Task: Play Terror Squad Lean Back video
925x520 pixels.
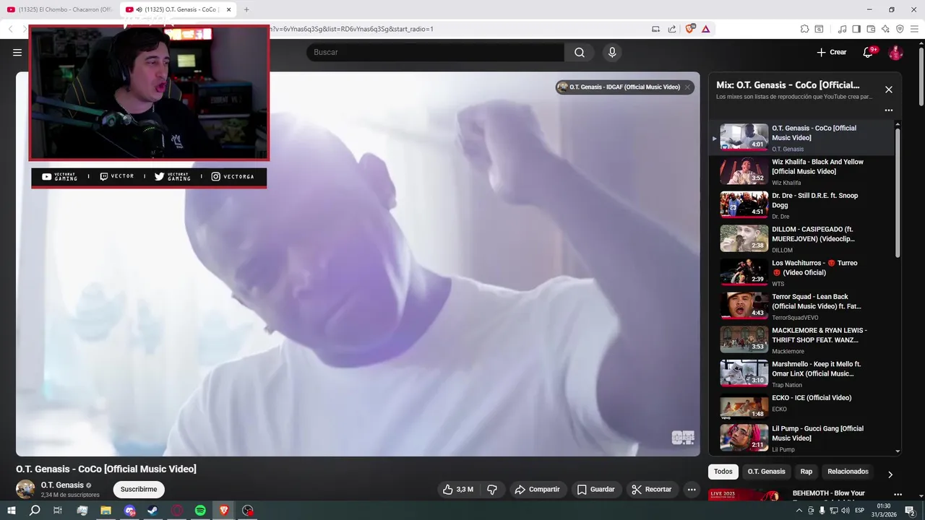Action: point(802,306)
